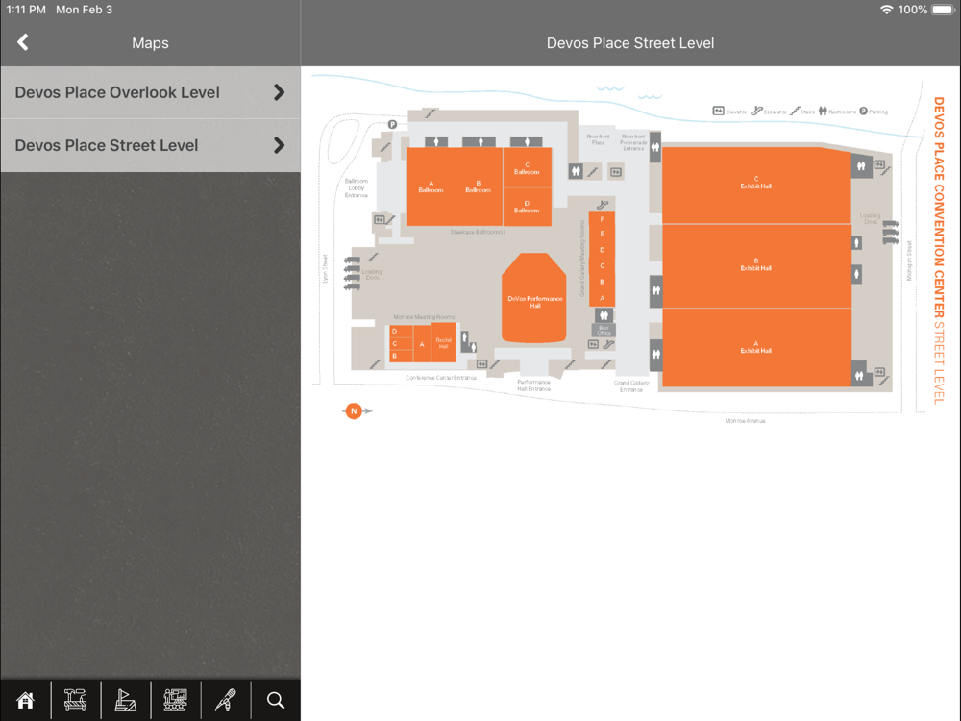Expand the Overlook Level chevron

(280, 92)
